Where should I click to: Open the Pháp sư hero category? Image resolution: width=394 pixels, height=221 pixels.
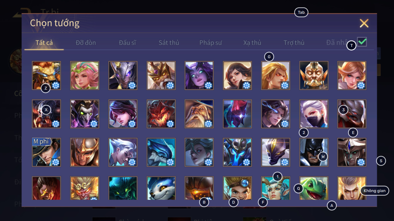(x=211, y=43)
